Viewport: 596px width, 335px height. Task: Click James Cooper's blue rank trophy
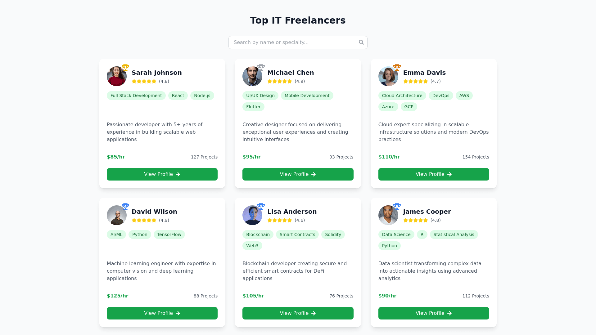(x=397, y=206)
